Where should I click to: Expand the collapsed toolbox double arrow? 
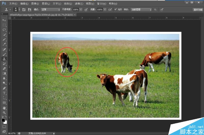[x=2, y=14]
